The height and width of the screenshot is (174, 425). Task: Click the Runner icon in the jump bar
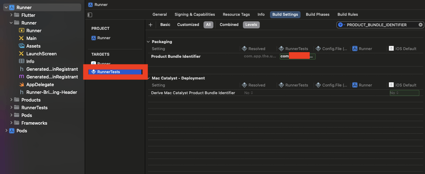pyautogui.click(x=91, y=5)
